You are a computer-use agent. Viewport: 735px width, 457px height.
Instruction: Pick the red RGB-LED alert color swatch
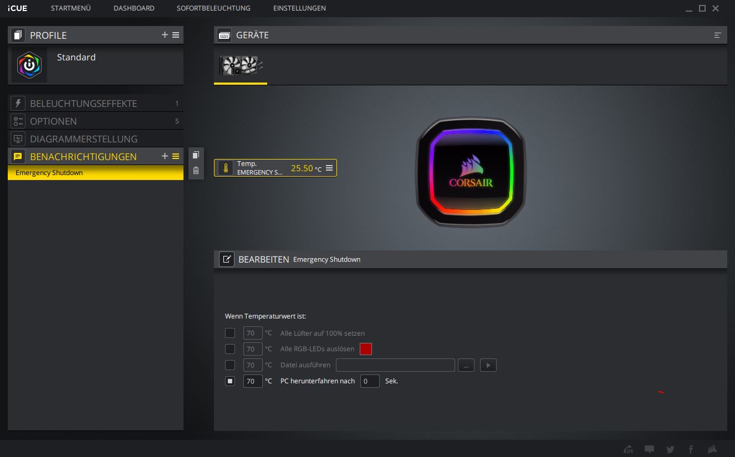pyautogui.click(x=366, y=349)
